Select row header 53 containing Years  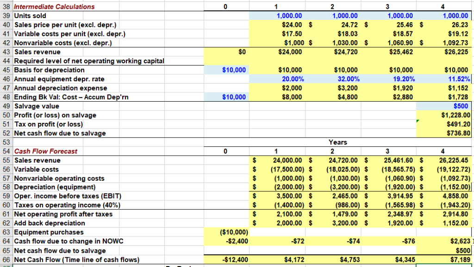(x=5, y=142)
